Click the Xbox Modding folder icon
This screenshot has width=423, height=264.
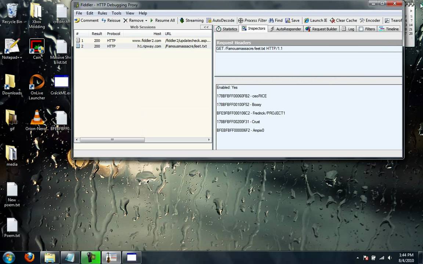point(37,16)
